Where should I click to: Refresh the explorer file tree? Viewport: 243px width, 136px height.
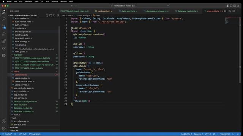pos(54,15)
